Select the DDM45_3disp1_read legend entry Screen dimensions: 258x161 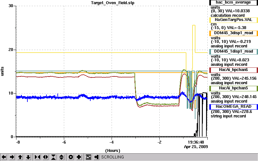click(233, 33)
